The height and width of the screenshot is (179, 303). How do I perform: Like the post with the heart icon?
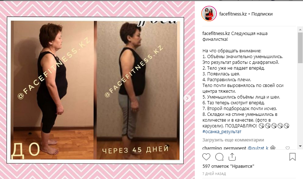coord(206,157)
